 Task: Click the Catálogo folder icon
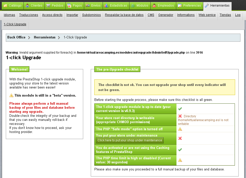5,6
